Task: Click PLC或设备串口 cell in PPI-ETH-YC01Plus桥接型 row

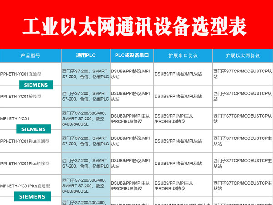Action: point(132,163)
